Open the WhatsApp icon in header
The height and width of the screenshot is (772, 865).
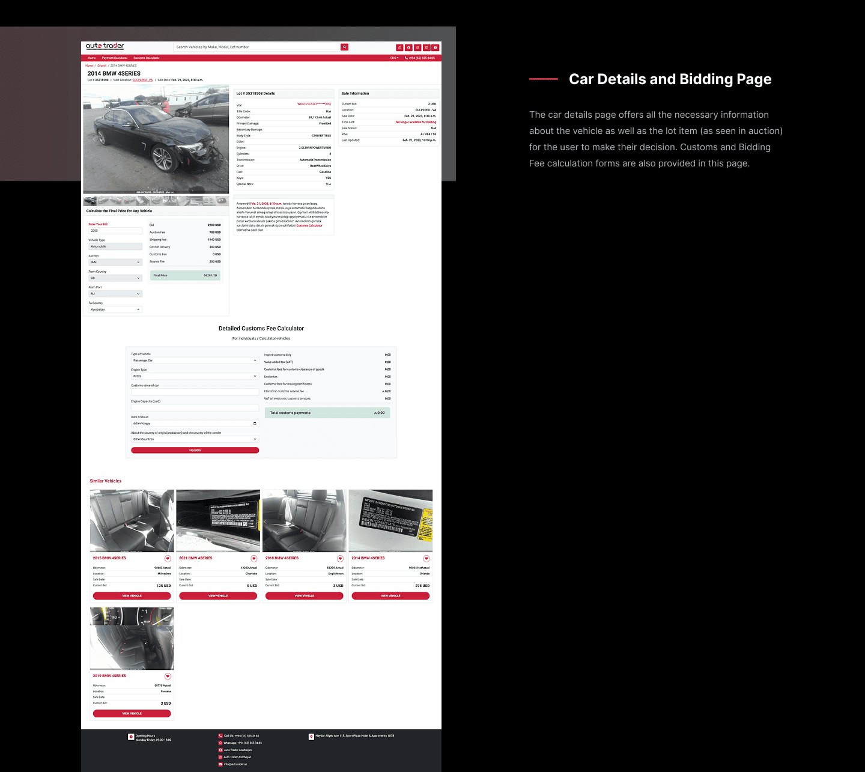(x=399, y=47)
